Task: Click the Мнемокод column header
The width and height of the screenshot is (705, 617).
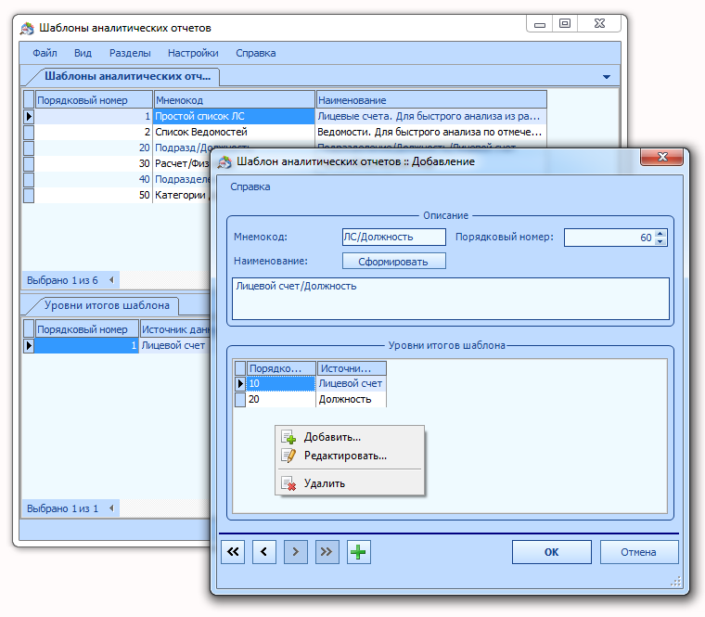Action: click(x=235, y=100)
